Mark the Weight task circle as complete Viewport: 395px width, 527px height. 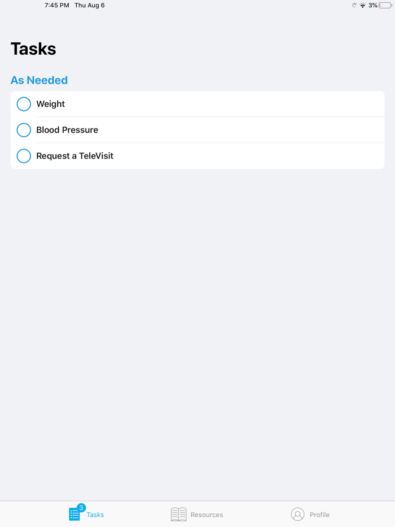(24, 104)
